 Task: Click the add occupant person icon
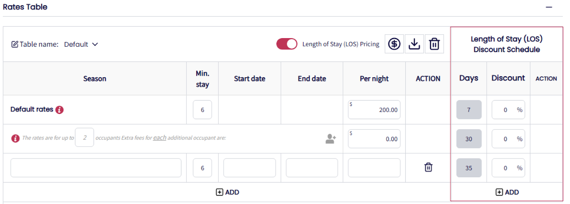click(x=331, y=138)
